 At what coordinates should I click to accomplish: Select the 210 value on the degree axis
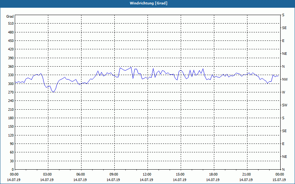[11, 109]
